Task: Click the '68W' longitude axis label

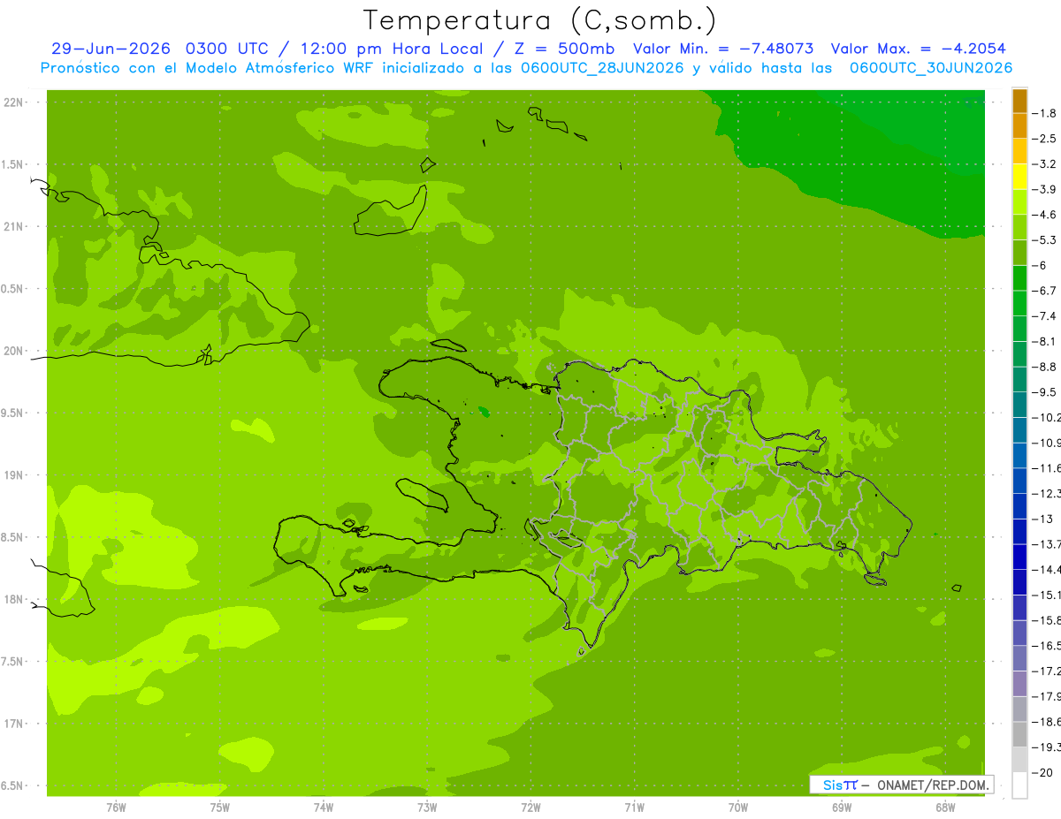Action: point(945,807)
